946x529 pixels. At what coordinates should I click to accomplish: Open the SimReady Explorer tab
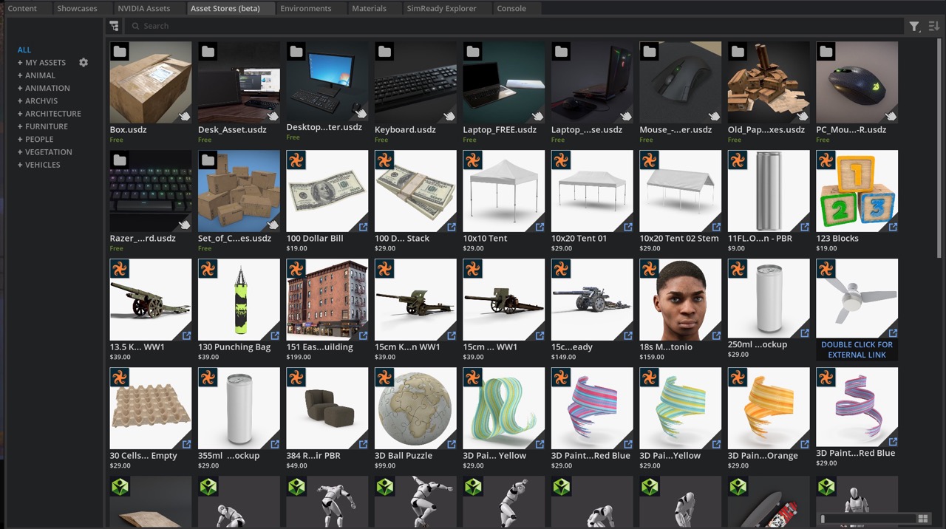pos(442,8)
